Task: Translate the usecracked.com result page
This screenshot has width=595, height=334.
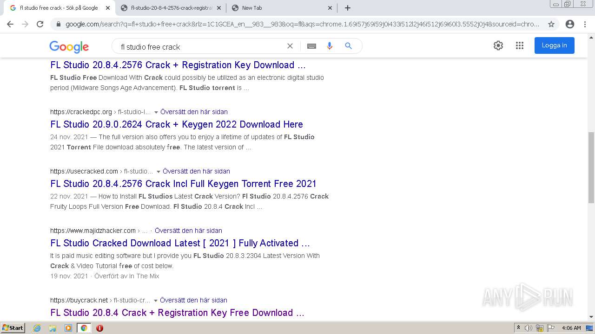Action: pyautogui.click(x=196, y=171)
